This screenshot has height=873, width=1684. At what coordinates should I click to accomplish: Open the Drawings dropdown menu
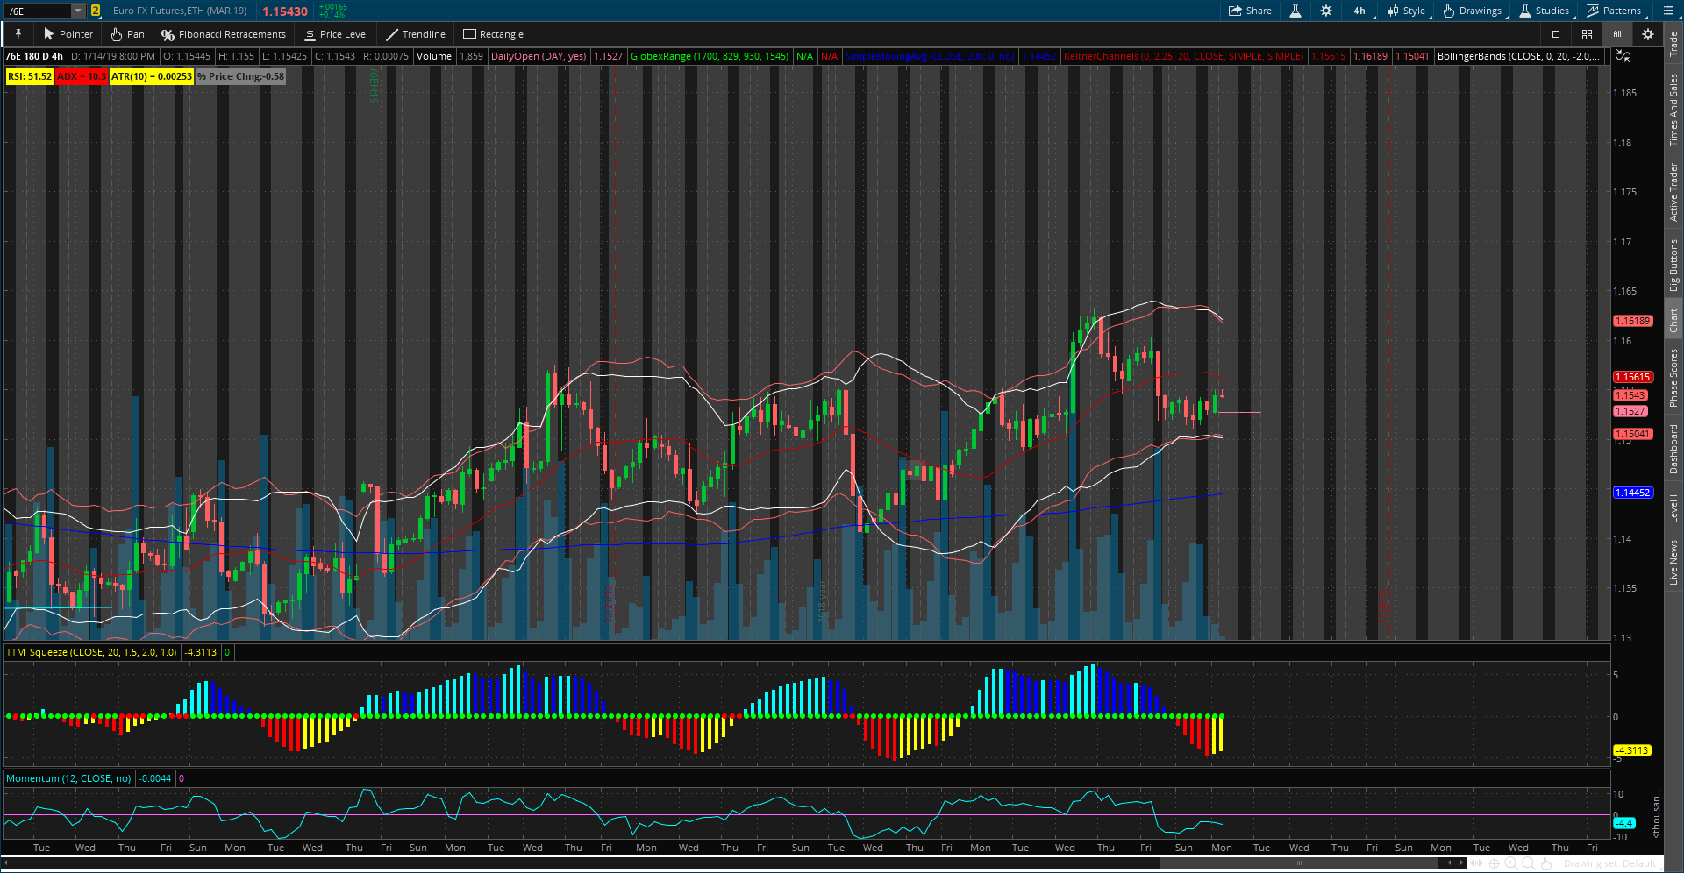click(1473, 11)
